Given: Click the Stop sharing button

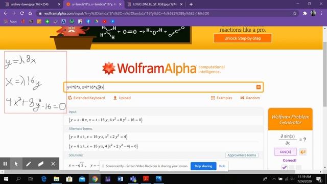Looking at the screenshot, I should (203, 166).
